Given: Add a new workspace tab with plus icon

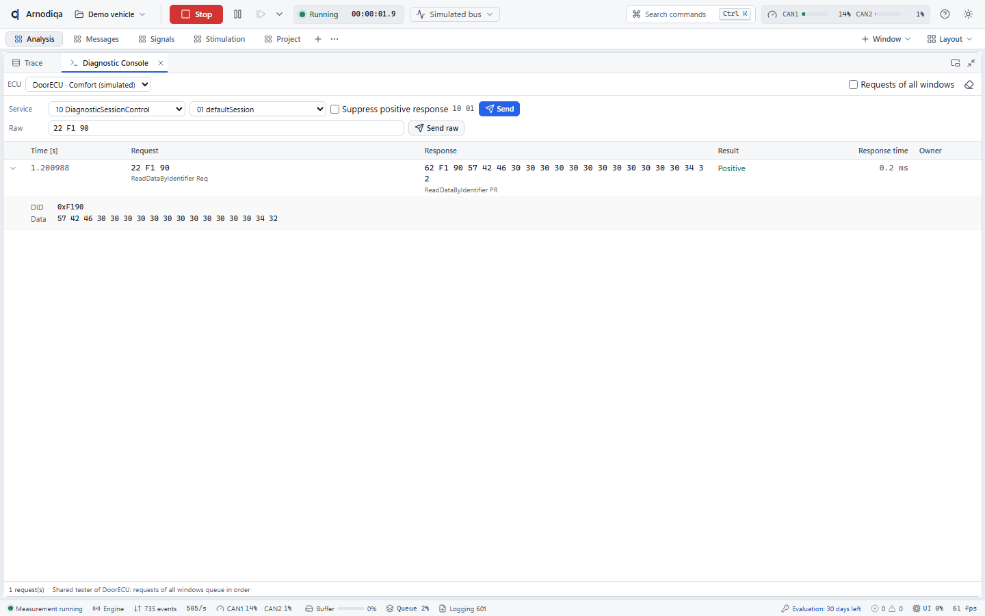Looking at the screenshot, I should click(318, 39).
